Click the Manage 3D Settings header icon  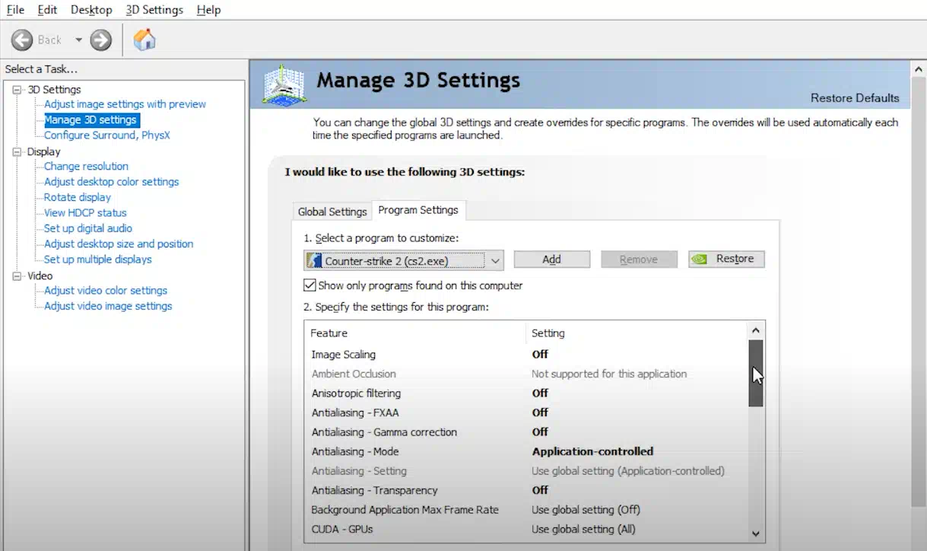[x=284, y=84]
